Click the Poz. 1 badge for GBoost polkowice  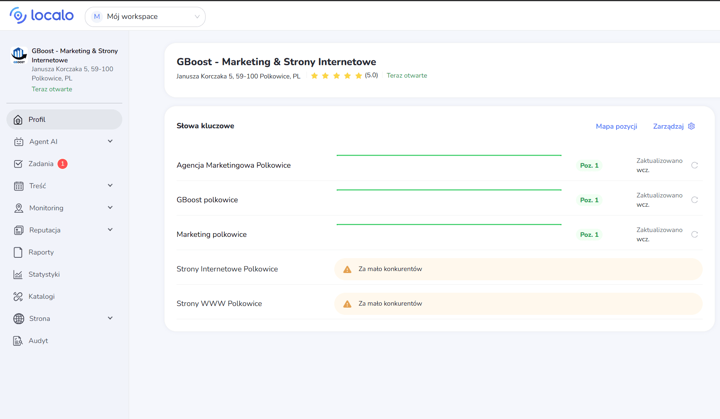[x=589, y=200]
